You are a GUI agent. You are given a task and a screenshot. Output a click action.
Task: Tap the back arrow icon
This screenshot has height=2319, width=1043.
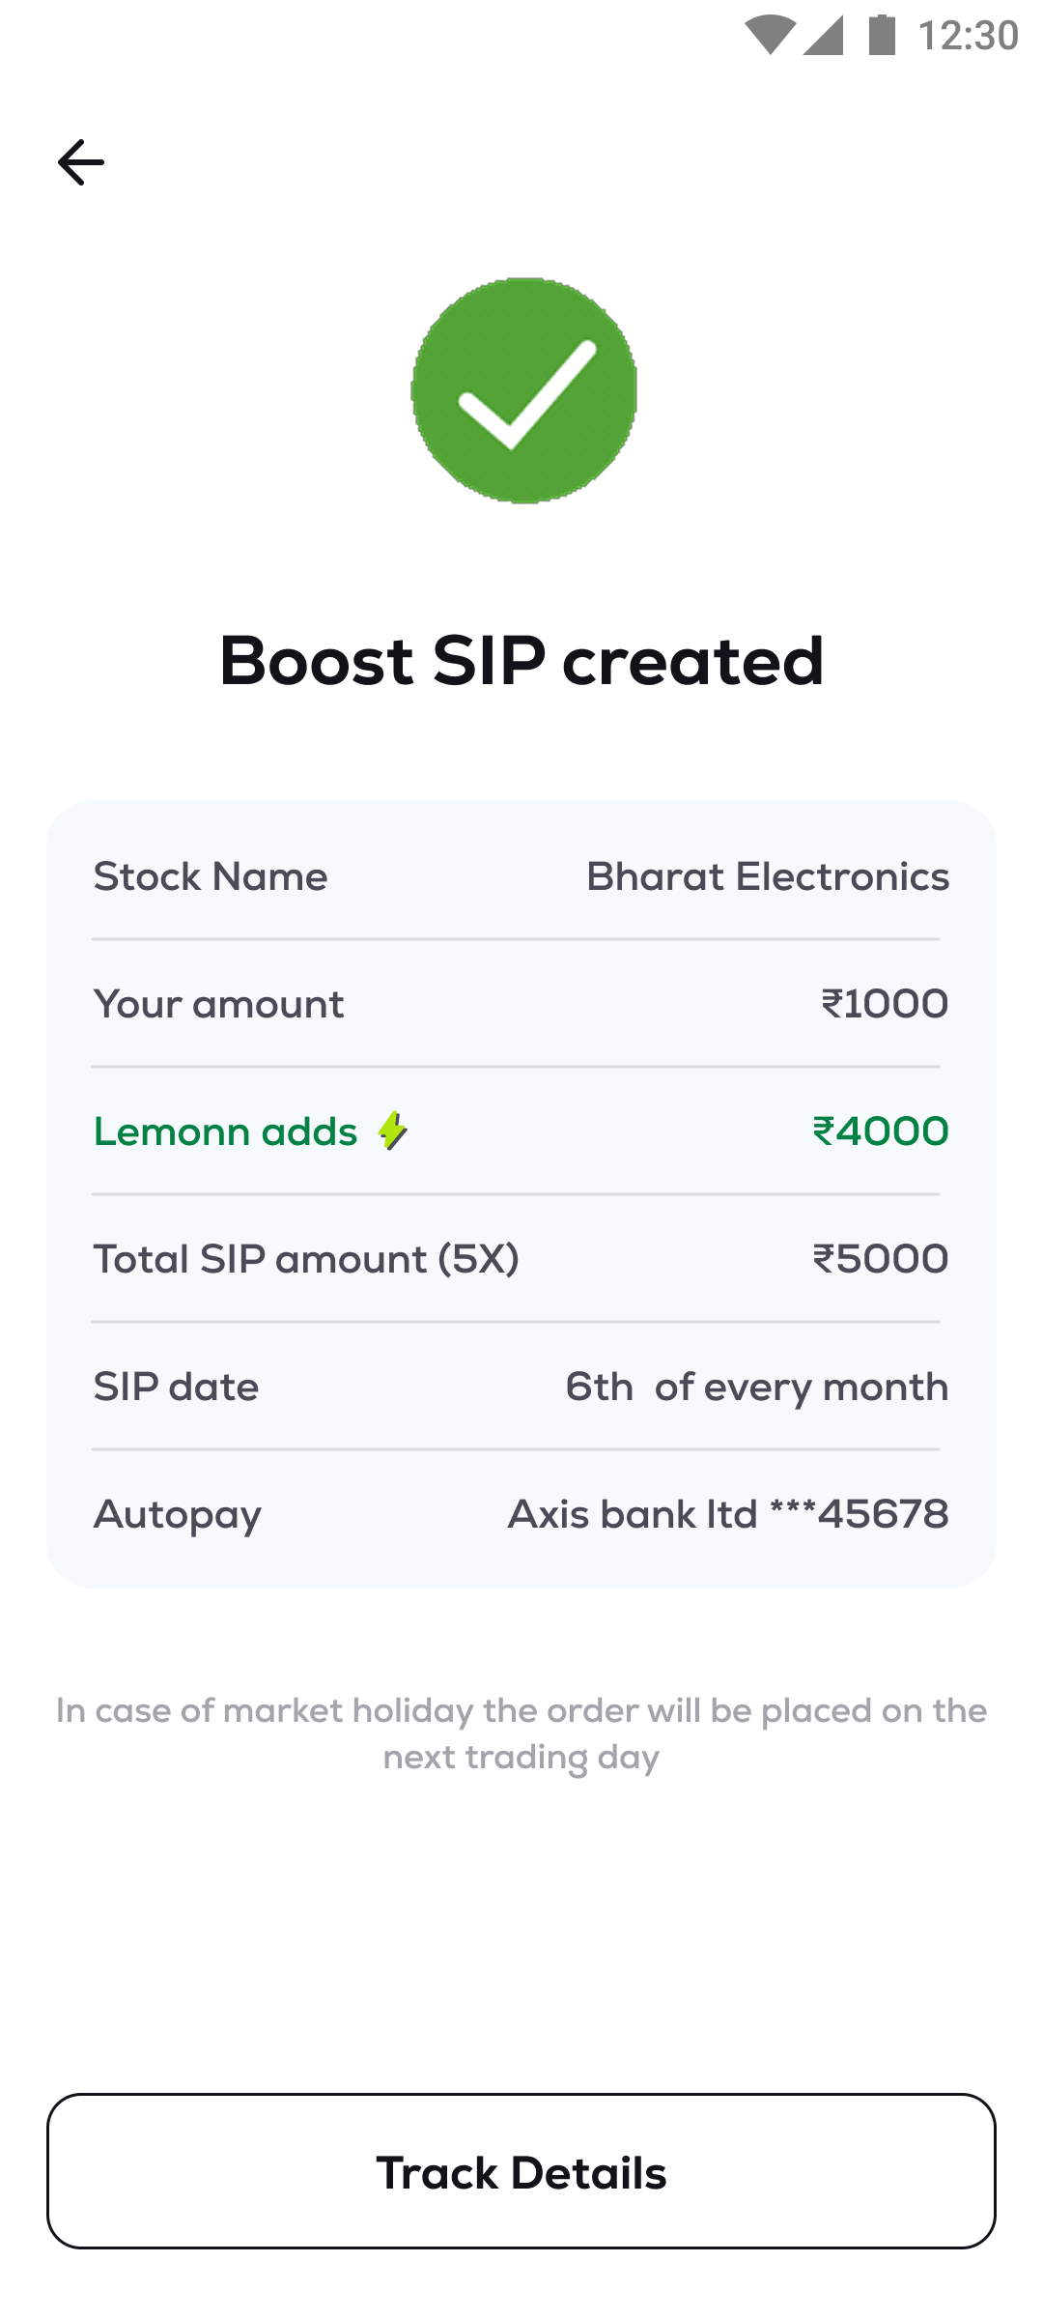pyautogui.click(x=81, y=162)
